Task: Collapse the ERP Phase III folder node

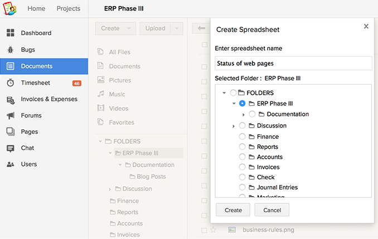Action: tap(234, 104)
